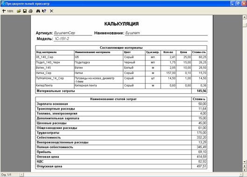Restore down the preview window

coord(238,4)
